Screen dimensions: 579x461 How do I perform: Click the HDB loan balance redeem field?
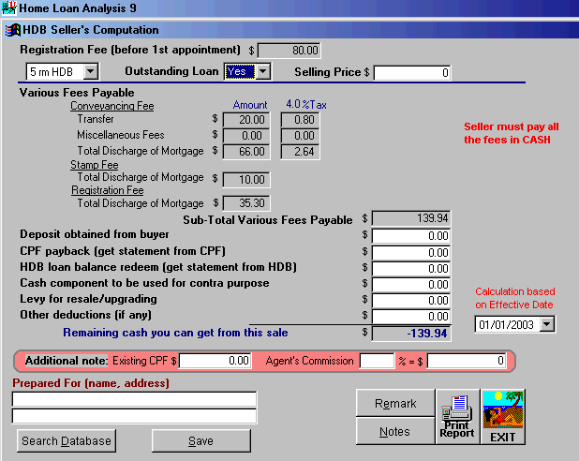click(x=410, y=269)
